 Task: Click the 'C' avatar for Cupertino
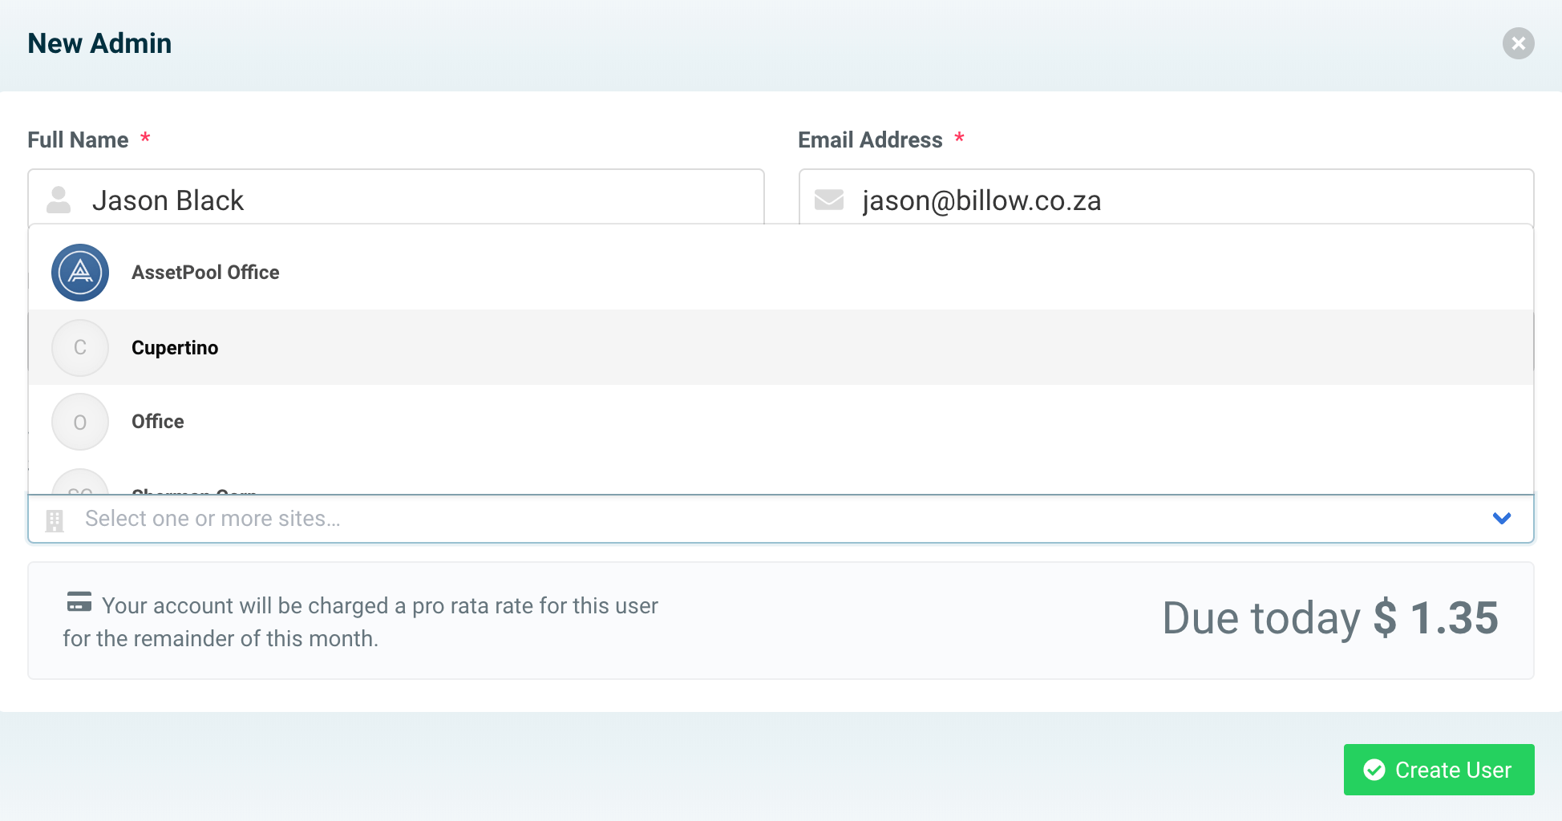point(79,347)
